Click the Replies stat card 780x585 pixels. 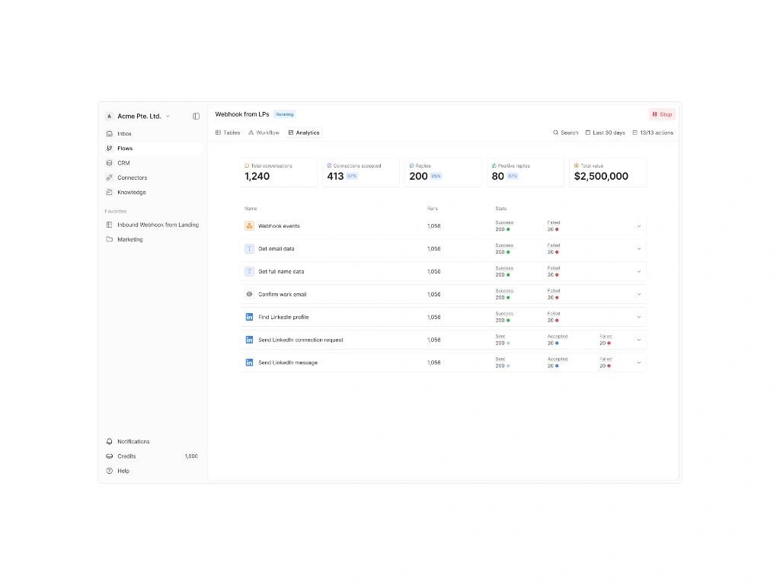pyautogui.click(x=443, y=172)
